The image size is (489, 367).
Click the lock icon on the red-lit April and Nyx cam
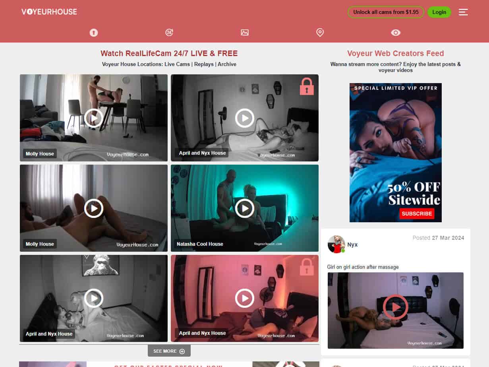(x=307, y=267)
